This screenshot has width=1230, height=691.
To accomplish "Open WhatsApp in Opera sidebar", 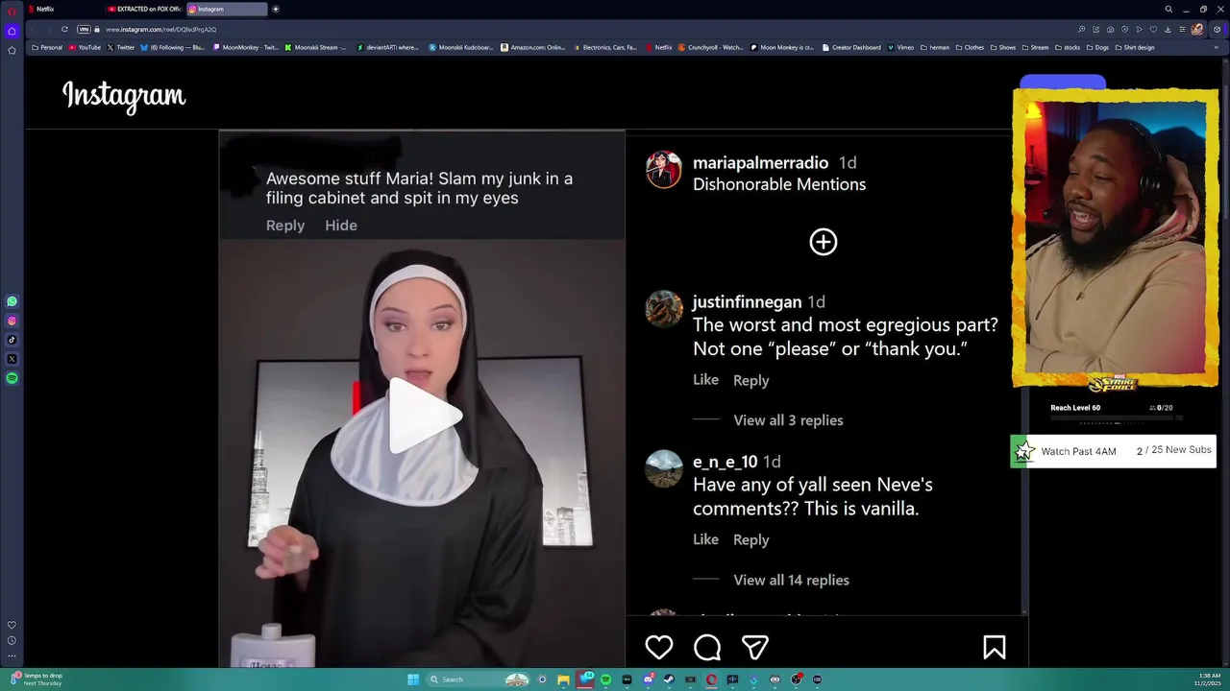I will pyautogui.click(x=12, y=301).
